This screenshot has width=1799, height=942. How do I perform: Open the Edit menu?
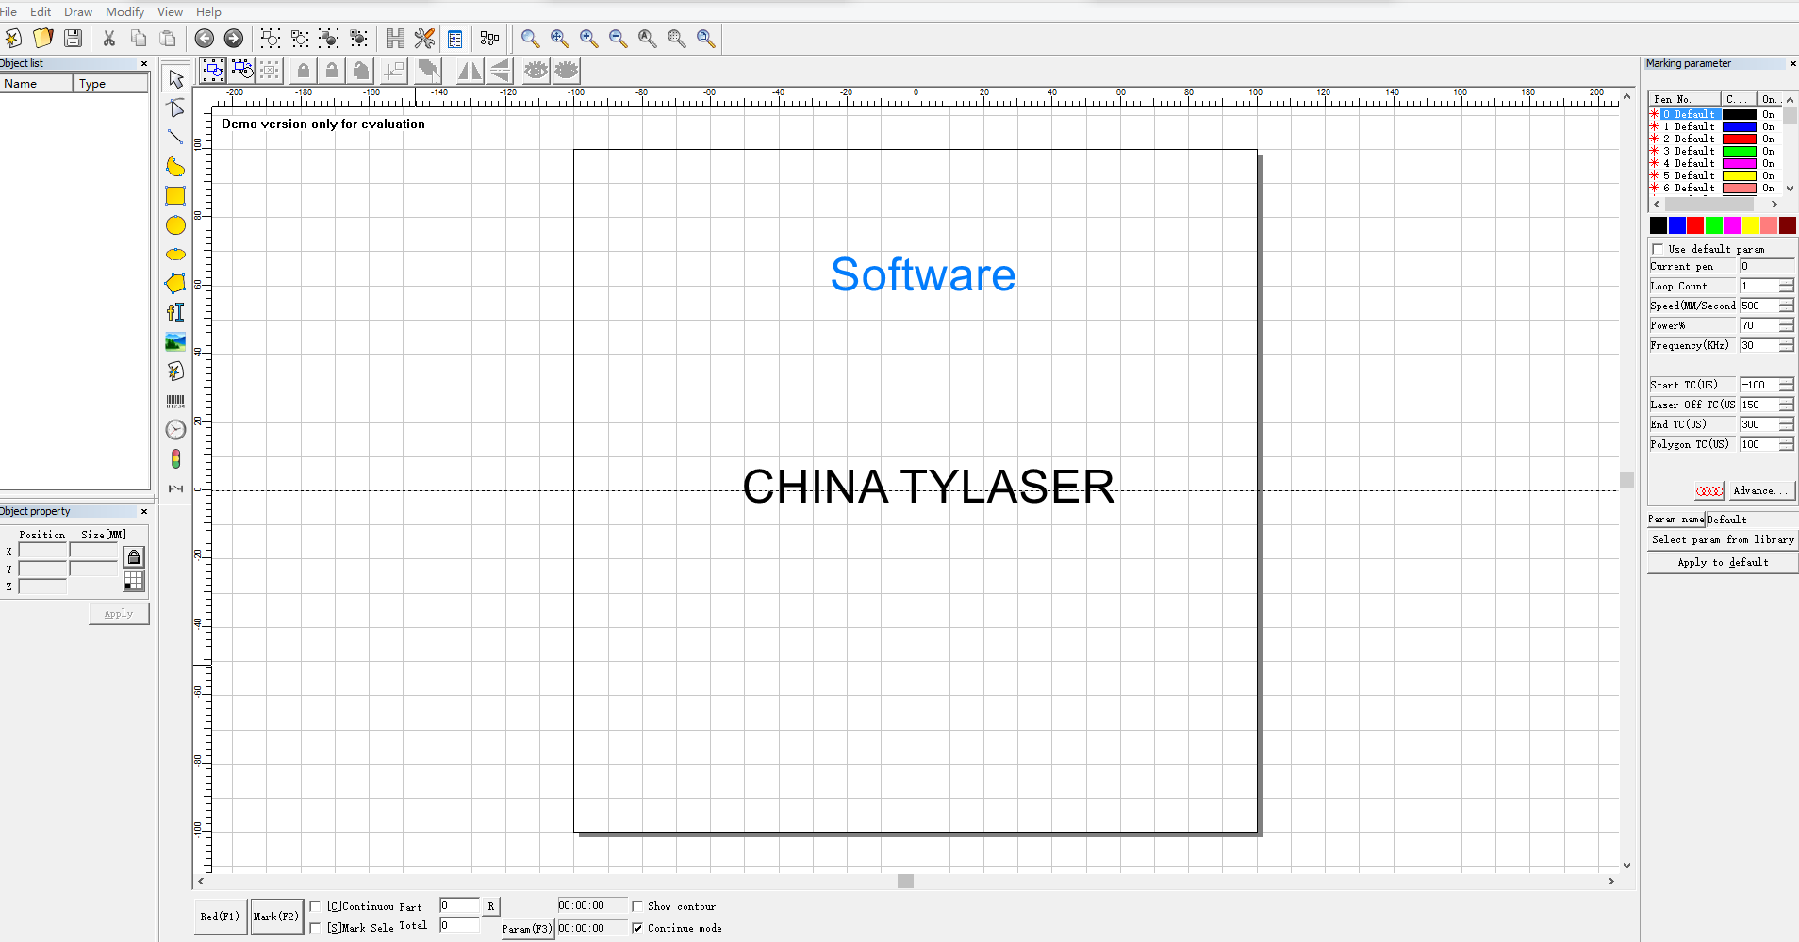pos(41,11)
